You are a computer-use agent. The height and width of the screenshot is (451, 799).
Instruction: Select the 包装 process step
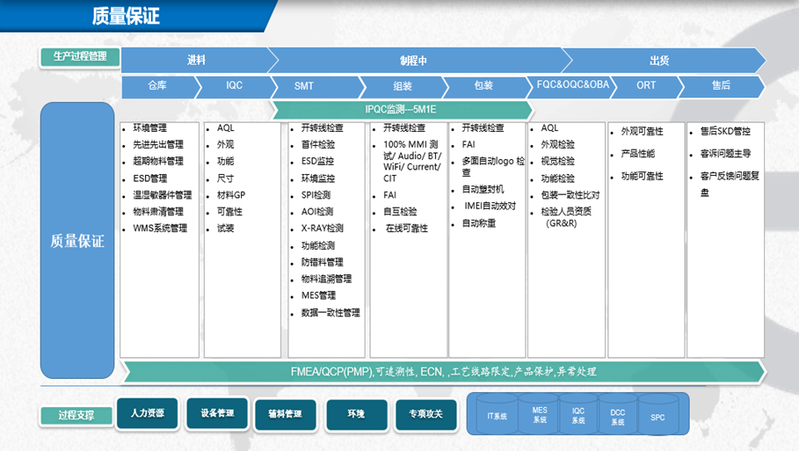pyautogui.click(x=483, y=86)
